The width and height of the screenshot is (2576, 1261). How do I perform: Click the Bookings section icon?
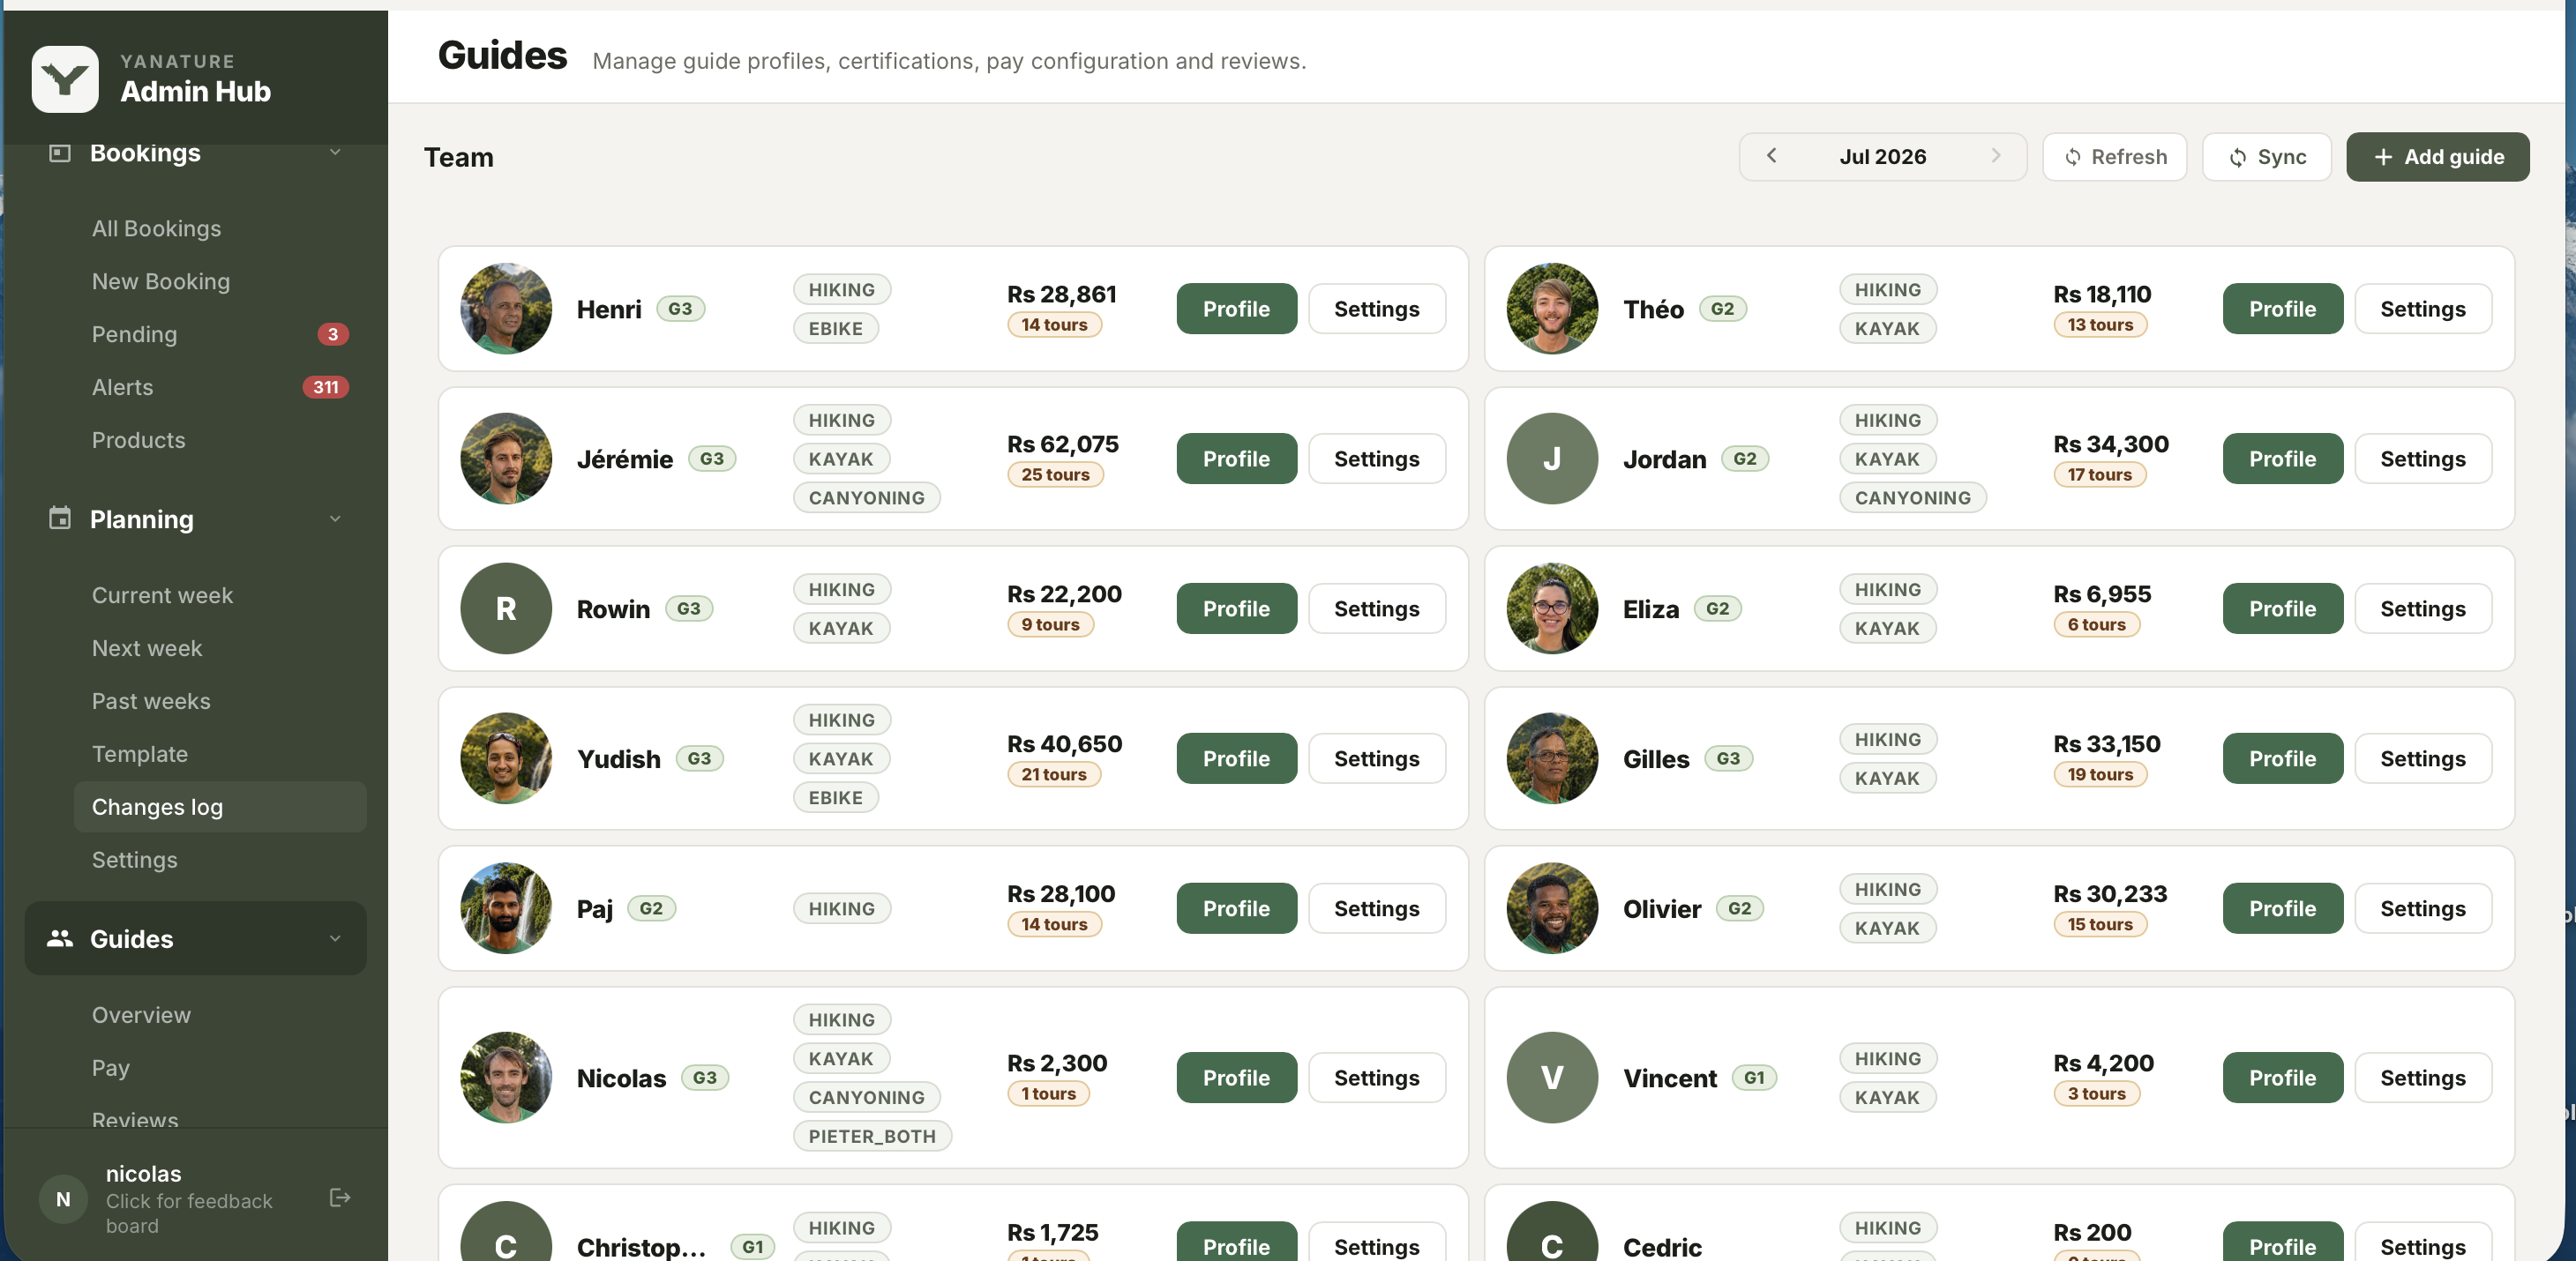point(60,153)
